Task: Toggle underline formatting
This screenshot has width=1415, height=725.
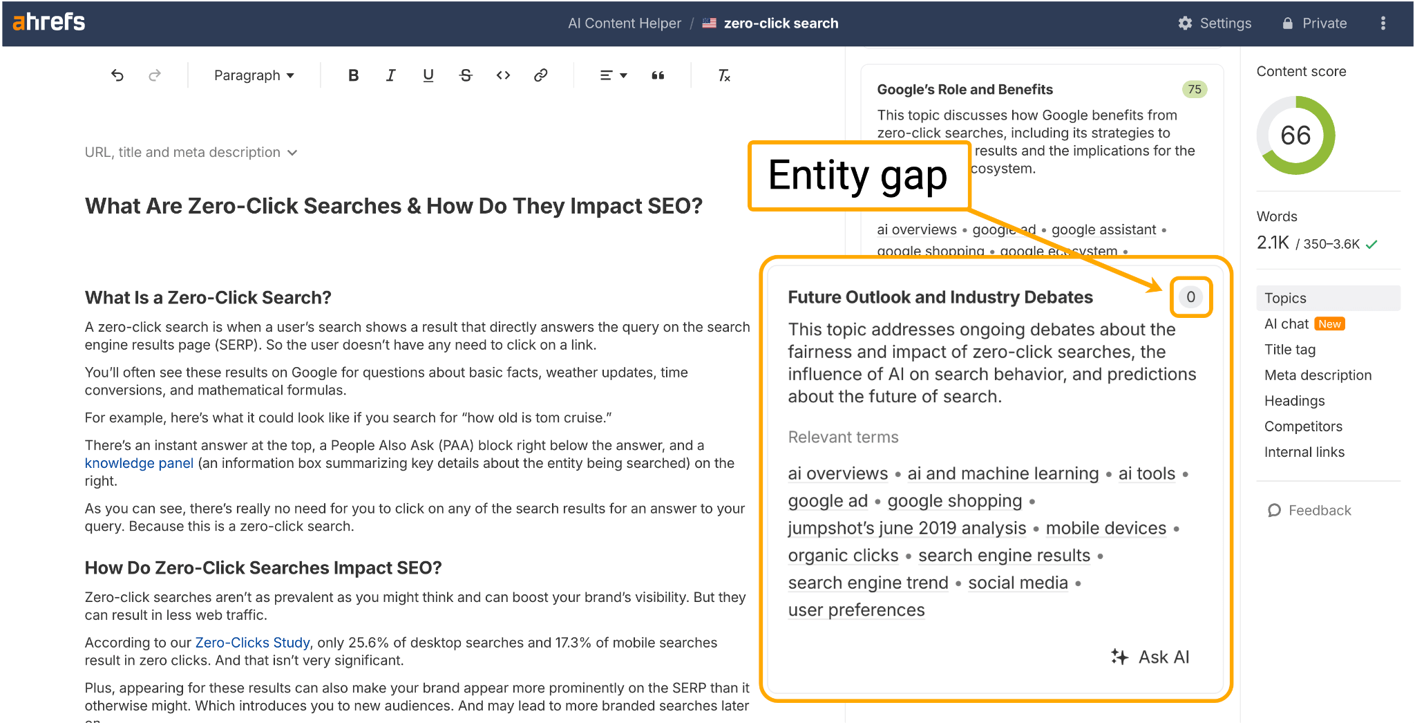Action: point(428,75)
